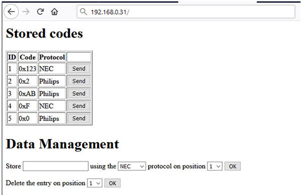Click the Store code text field
Viewport: 301px width, 195px height.
56,166
